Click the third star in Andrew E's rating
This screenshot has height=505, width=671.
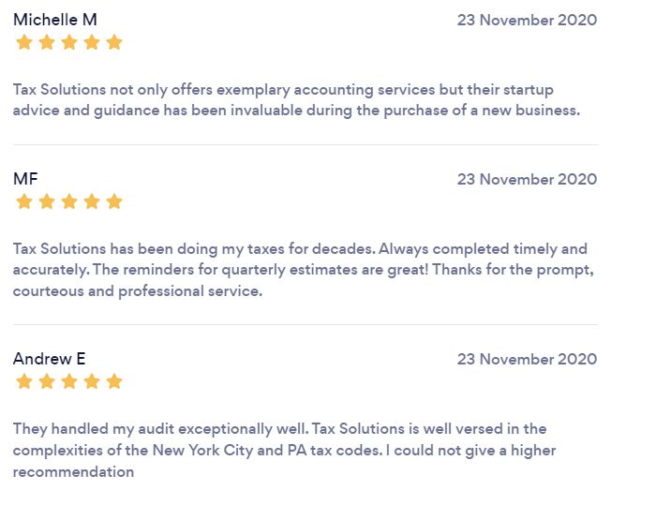click(x=69, y=381)
